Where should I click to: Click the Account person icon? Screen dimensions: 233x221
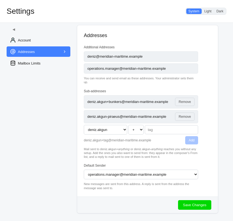pos(13,40)
